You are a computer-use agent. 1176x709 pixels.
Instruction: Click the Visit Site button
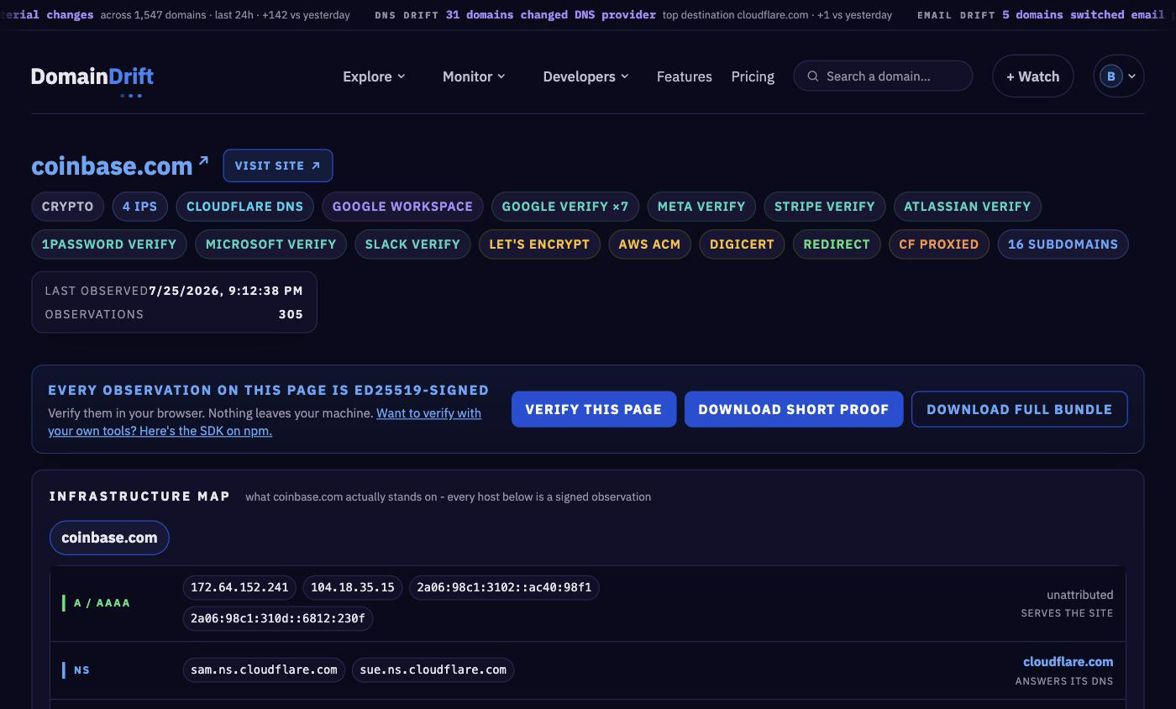[x=278, y=165]
